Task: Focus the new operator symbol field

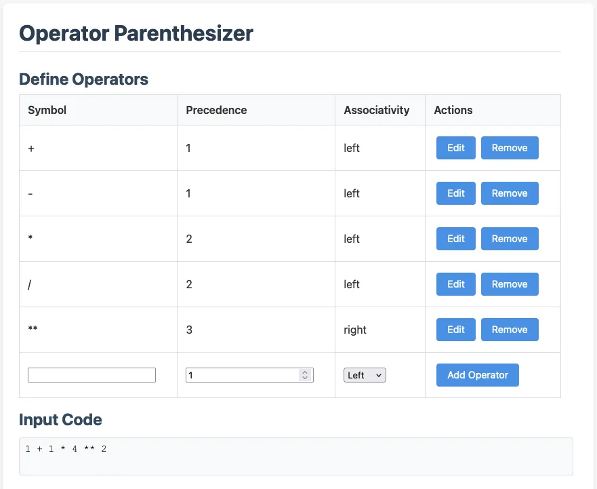Action: point(91,375)
